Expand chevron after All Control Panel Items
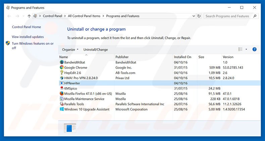 pyautogui.click(x=103, y=16)
